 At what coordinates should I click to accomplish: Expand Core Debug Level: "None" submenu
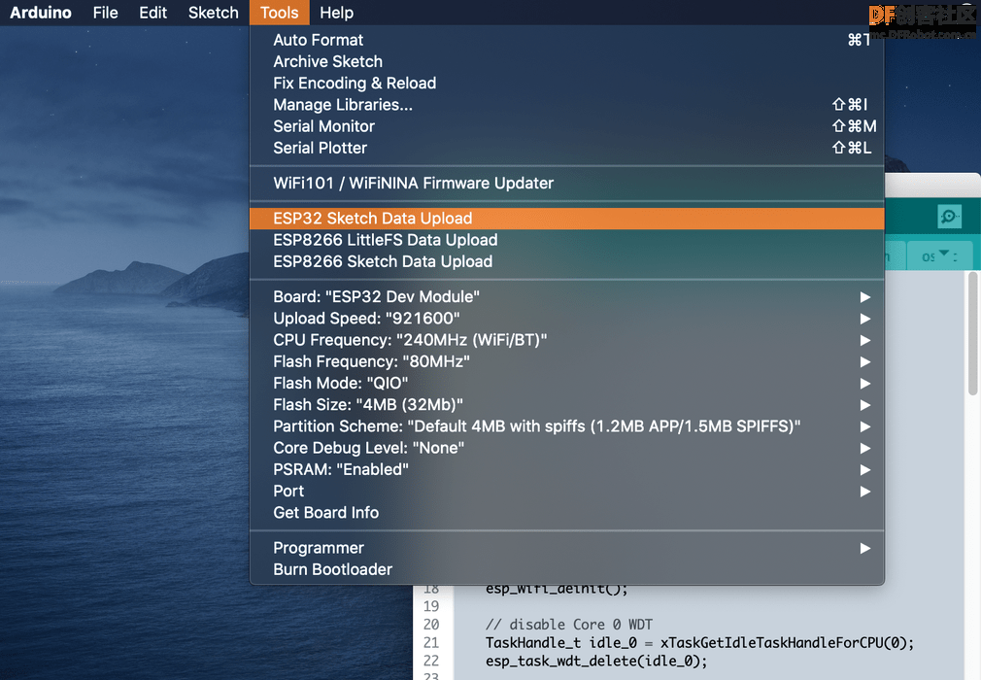click(x=567, y=448)
